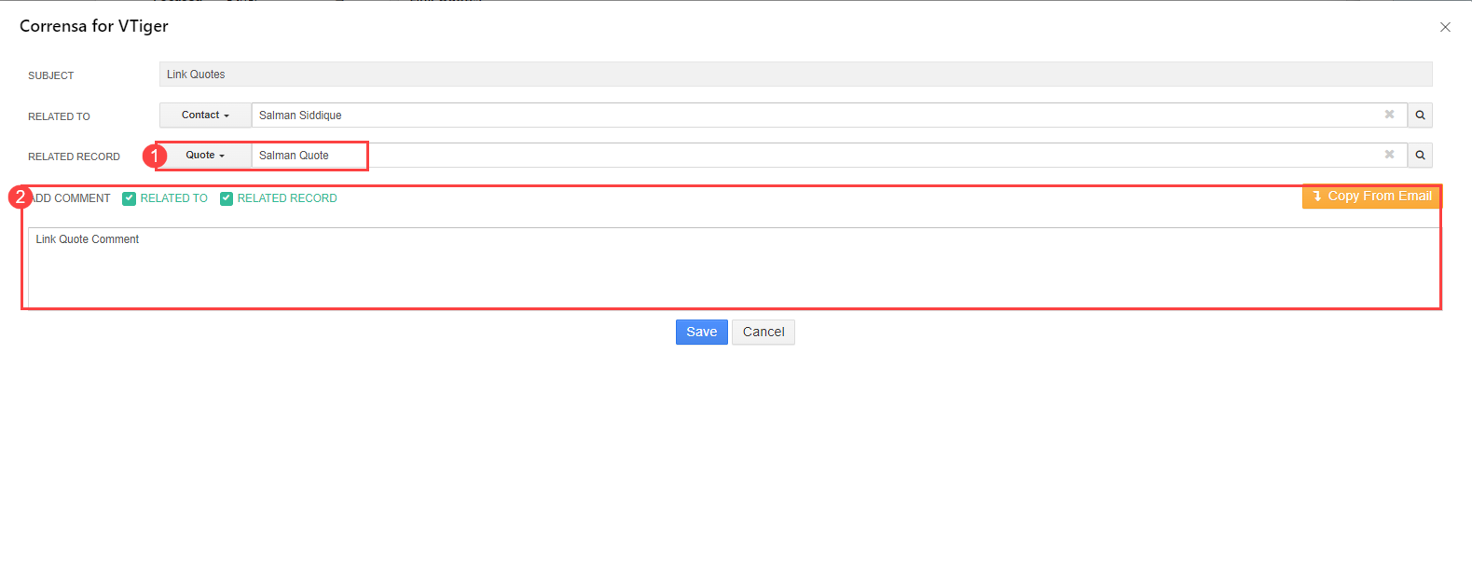This screenshot has height=585, width=1472.
Task: Open quote search with Related Record magnifier icon
Action: pos(1420,155)
